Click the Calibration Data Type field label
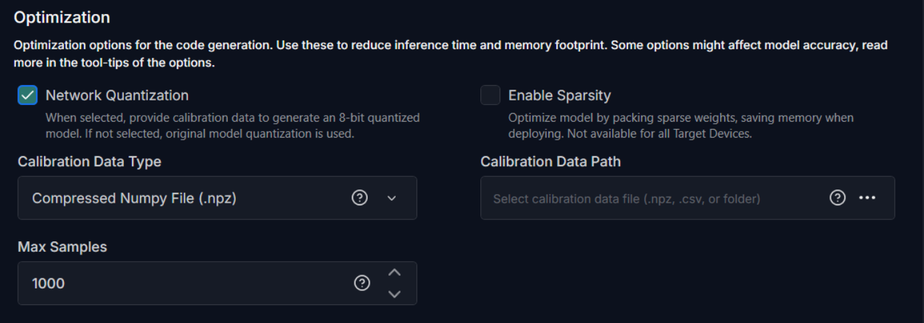Viewport: 924px width, 323px height. point(89,161)
